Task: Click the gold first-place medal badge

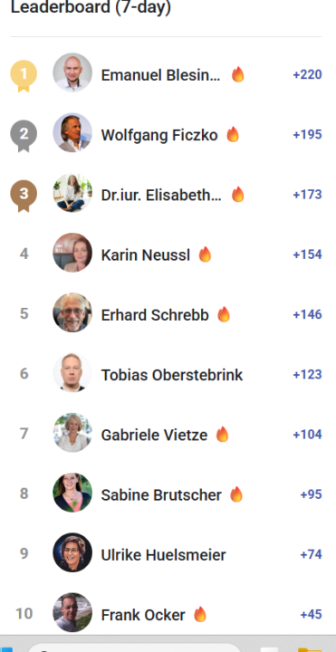Action: 24,76
